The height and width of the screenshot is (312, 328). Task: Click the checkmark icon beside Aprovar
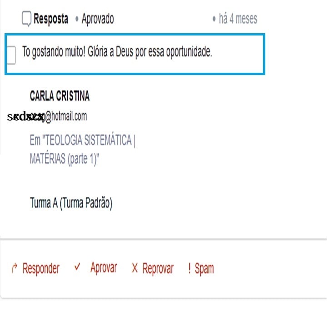77,267
